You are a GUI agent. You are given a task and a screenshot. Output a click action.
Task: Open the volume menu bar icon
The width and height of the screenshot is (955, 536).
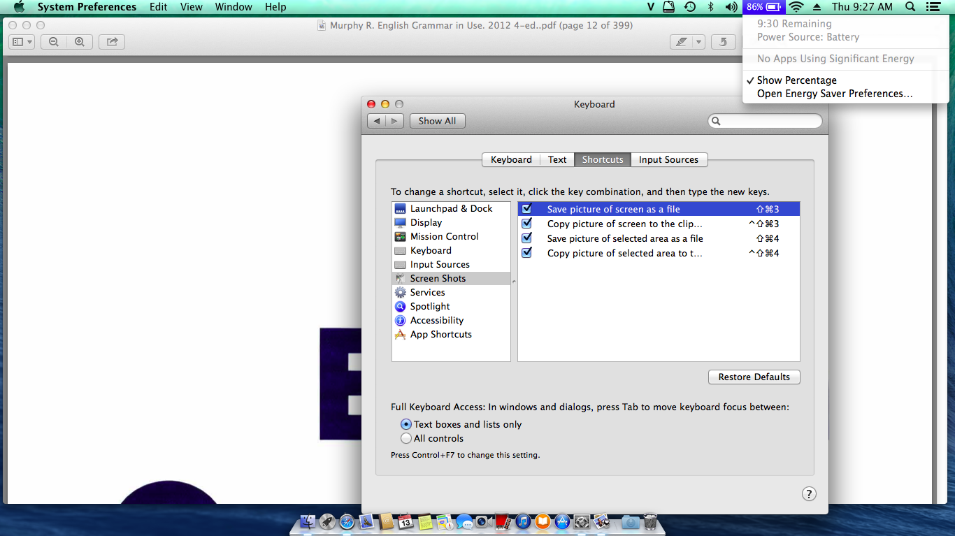coord(731,7)
